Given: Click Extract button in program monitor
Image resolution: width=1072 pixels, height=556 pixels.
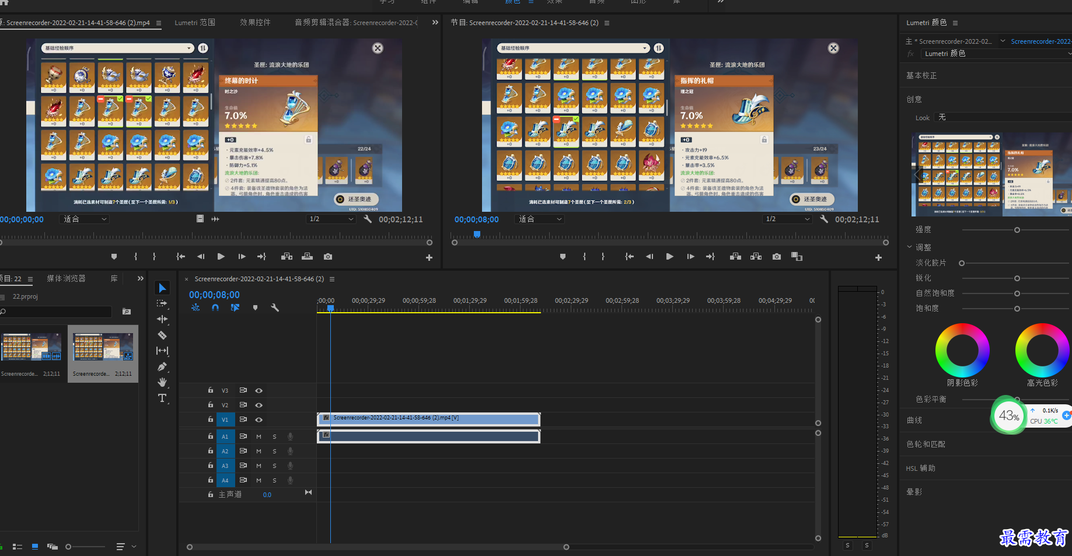Looking at the screenshot, I should [x=756, y=257].
